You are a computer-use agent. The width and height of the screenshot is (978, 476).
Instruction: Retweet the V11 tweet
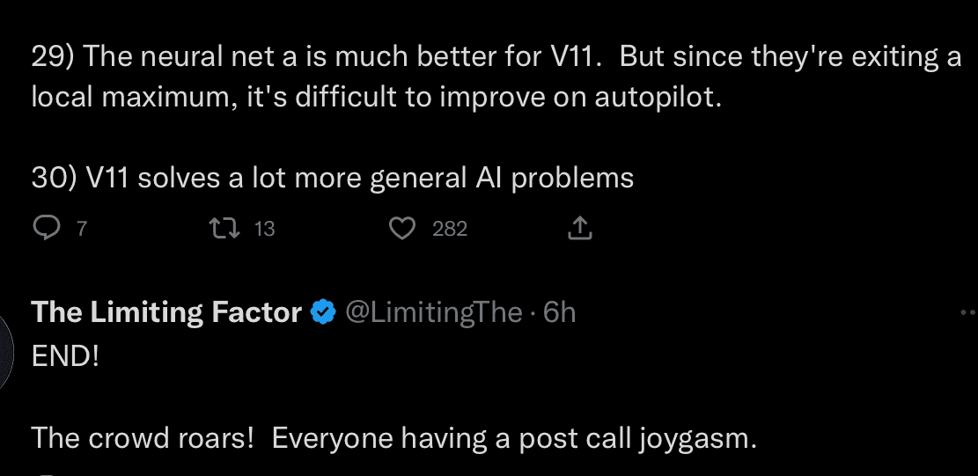click(224, 229)
